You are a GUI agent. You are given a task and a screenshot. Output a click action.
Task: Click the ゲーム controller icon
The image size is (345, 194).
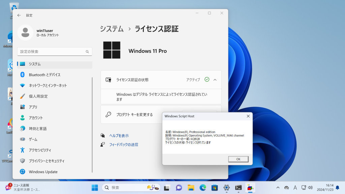pyautogui.click(x=23, y=139)
